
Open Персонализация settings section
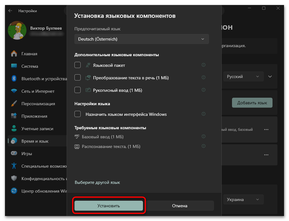(38, 104)
